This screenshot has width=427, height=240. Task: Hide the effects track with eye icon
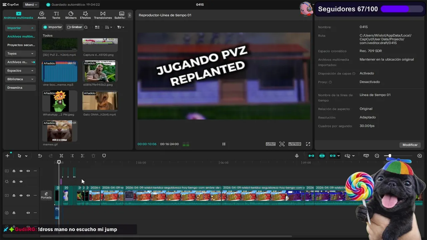click(x=21, y=182)
